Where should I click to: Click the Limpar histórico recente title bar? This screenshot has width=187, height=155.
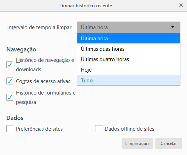tap(86, 6)
